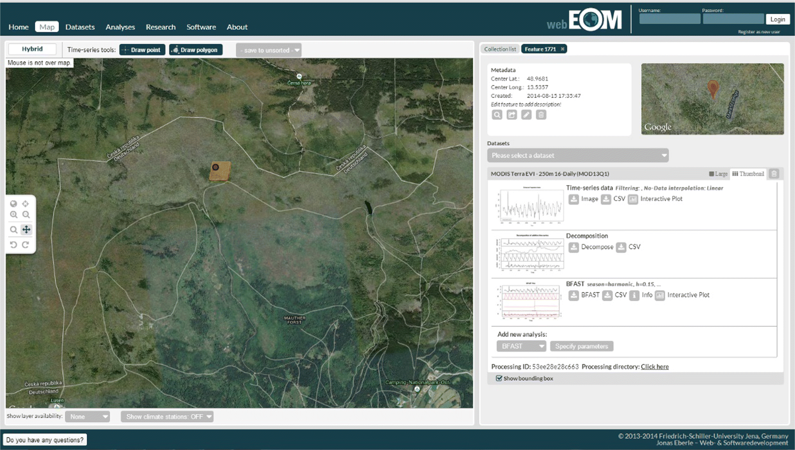The width and height of the screenshot is (795, 450).
Task: Click the Camping Nationalpark-Ost map marker
Action: pyautogui.click(x=417, y=389)
